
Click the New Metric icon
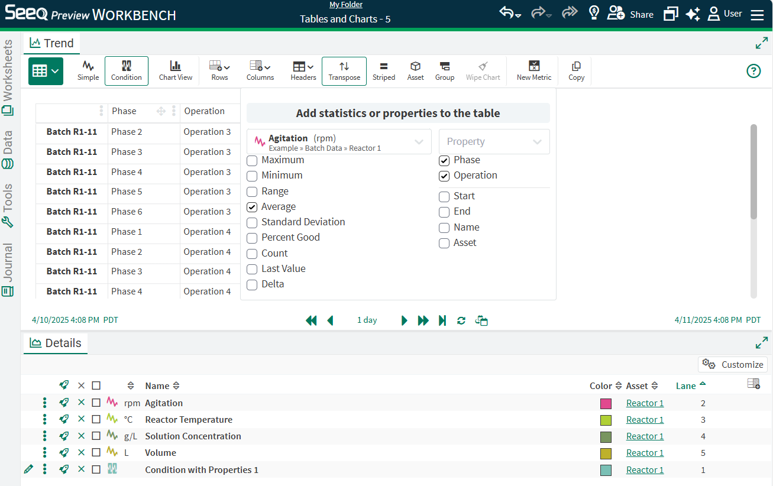533,70
